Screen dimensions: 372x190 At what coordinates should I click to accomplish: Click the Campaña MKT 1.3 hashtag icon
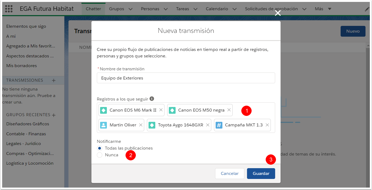[x=219, y=125]
